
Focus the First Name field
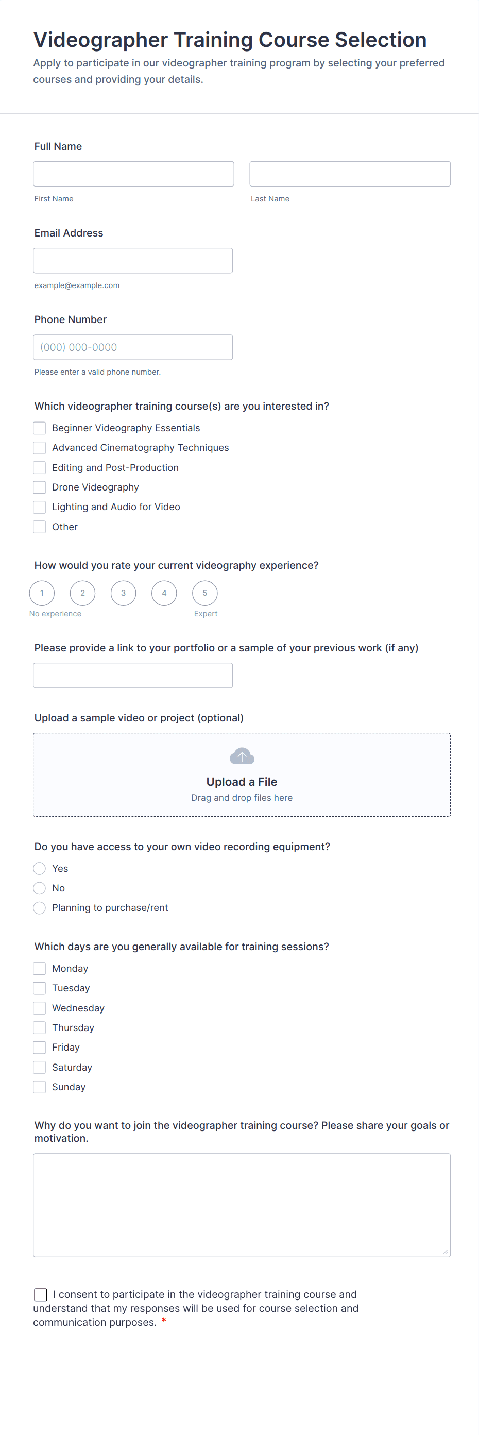tap(133, 174)
